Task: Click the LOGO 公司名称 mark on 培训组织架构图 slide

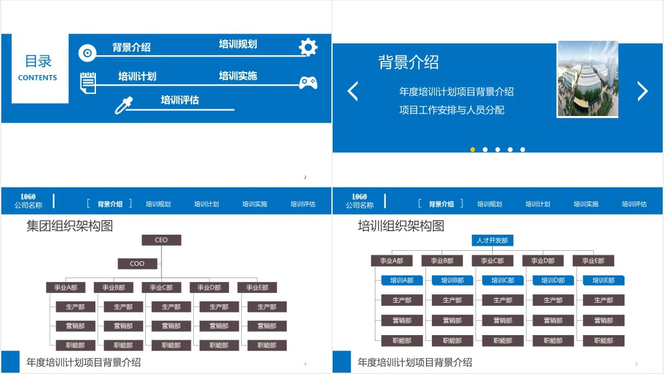Action: coord(359,201)
